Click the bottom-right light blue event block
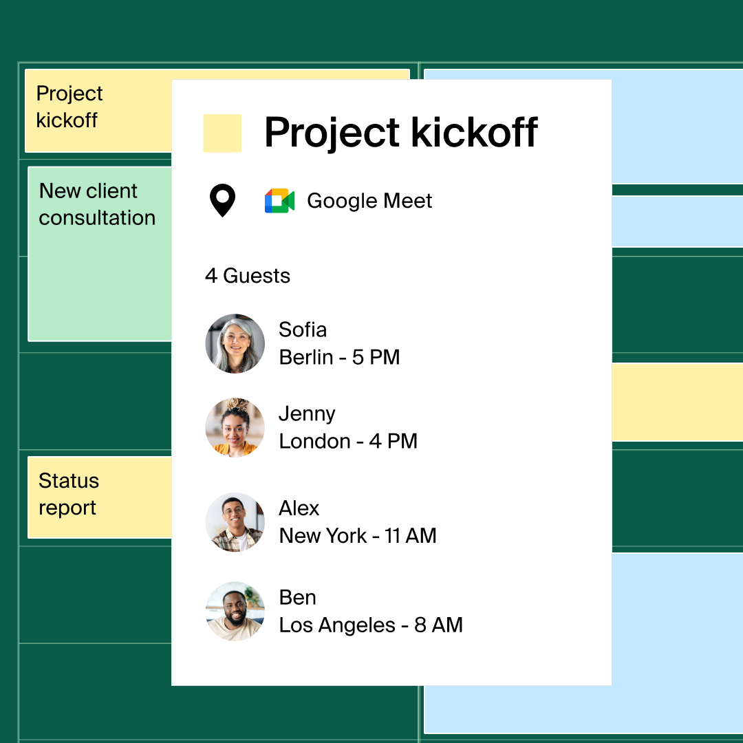This screenshot has height=743, width=743. pos(677,643)
